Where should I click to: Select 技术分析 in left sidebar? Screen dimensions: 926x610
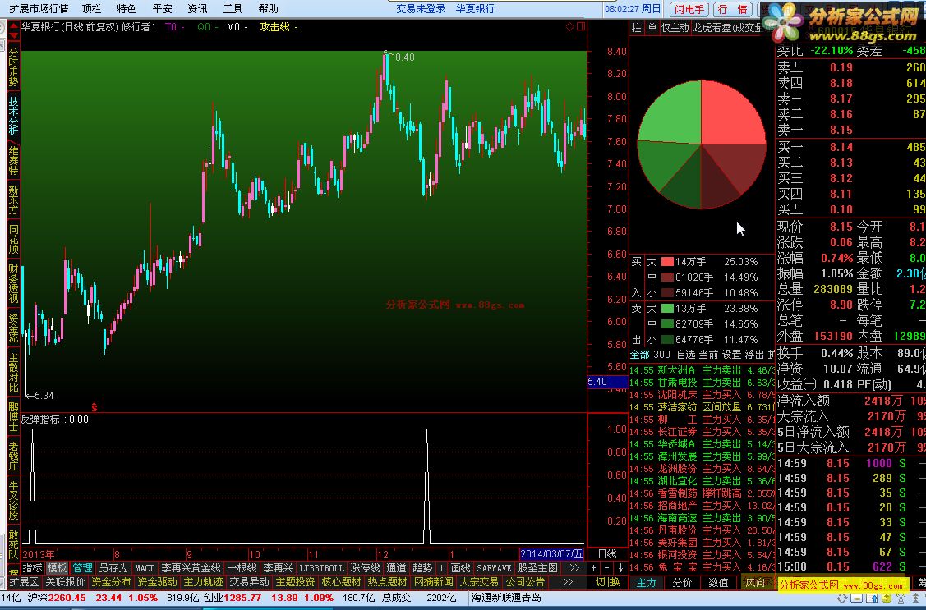pos(14,116)
